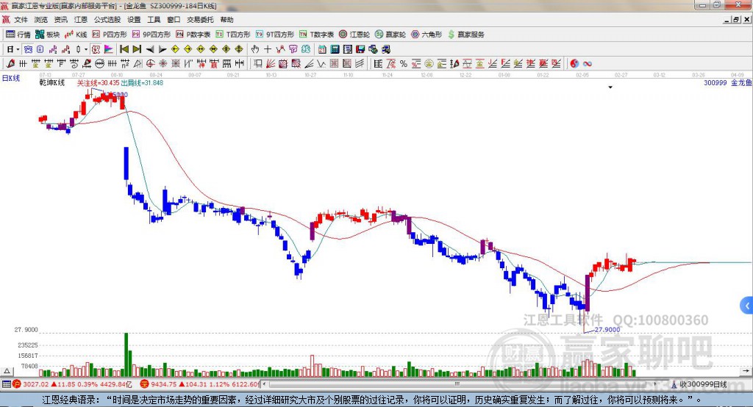
Task: Select the pencil drawing tool
Action: click(x=10, y=63)
